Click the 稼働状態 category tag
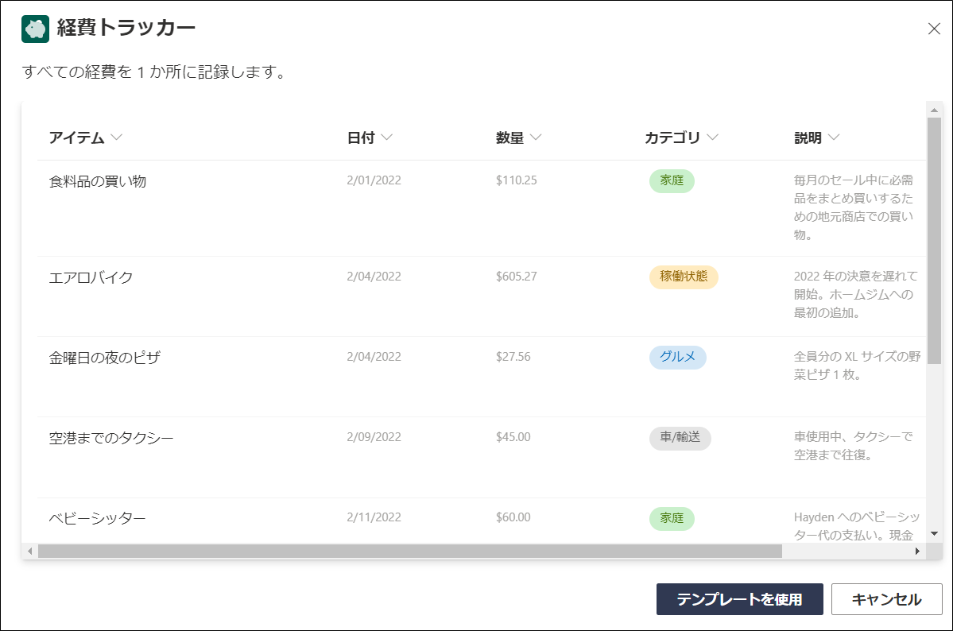 click(x=684, y=277)
